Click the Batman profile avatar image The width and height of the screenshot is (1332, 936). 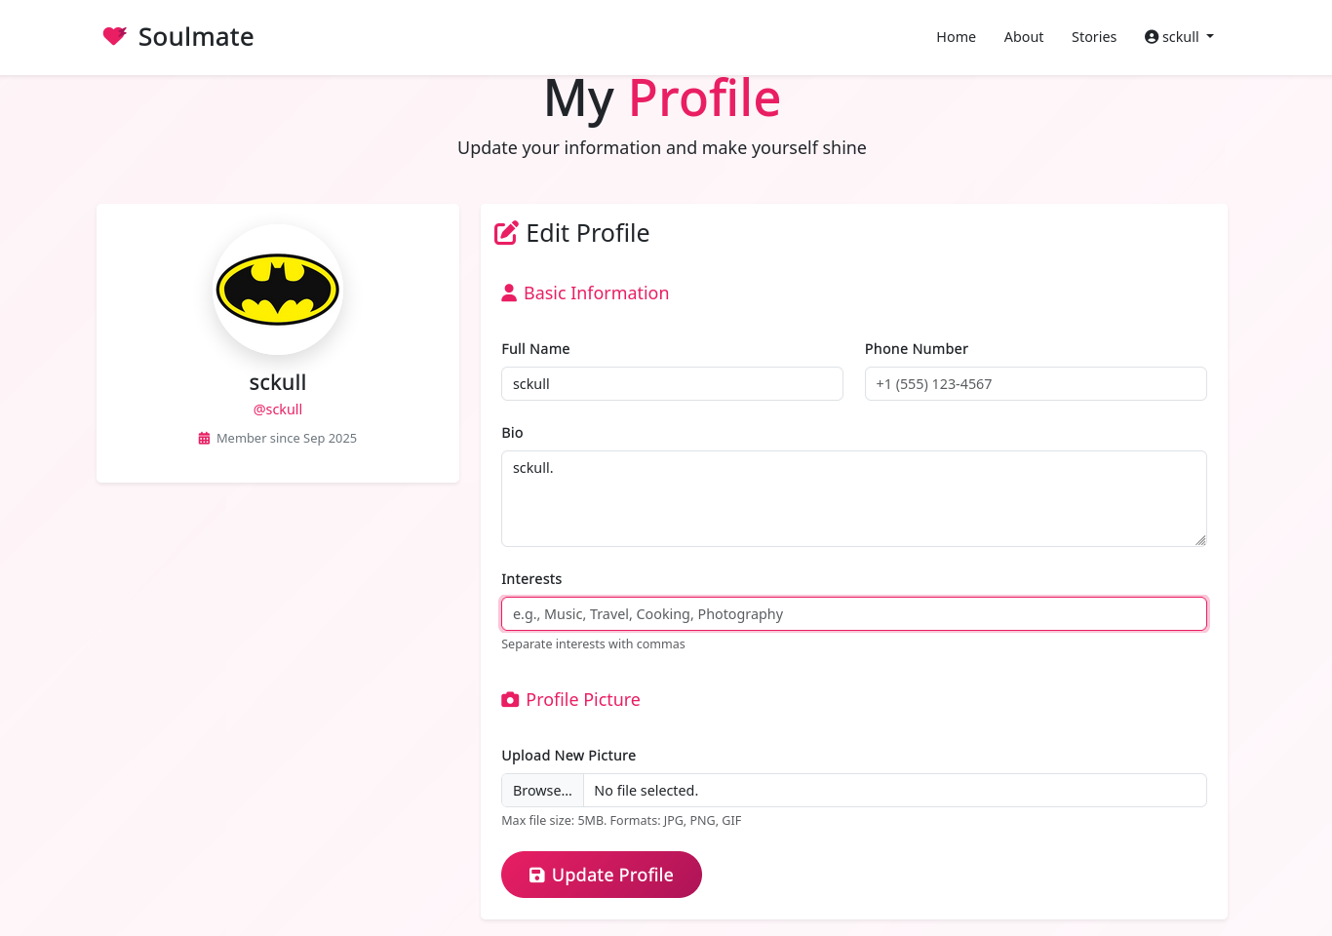click(x=278, y=290)
